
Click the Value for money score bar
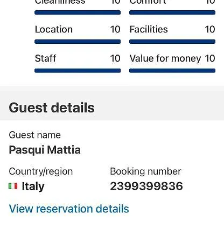point(172,71)
